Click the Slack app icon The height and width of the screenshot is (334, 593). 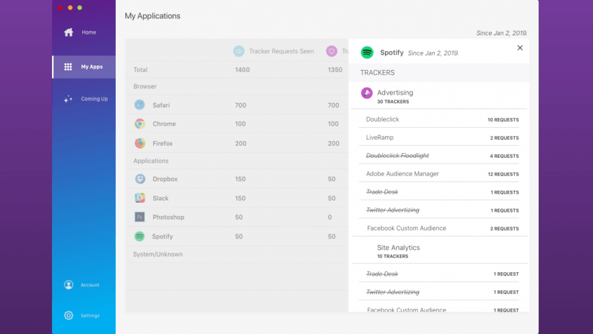click(140, 198)
